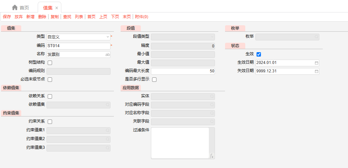
Task: Open calendar picker for 生效日期
Action: [x=316, y=63]
